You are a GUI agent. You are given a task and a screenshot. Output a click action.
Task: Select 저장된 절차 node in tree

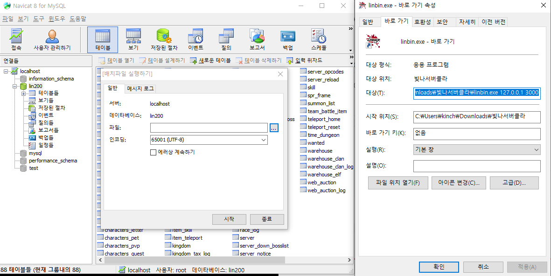tap(52, 108)
